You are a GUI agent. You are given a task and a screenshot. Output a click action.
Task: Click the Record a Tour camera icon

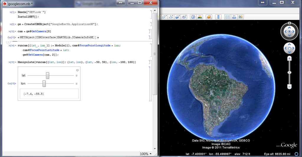pyautogui.click(x=184, y=17)
